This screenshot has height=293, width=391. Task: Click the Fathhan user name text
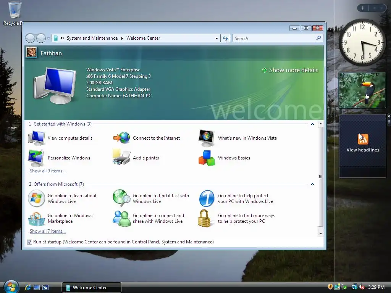point(51,53)
